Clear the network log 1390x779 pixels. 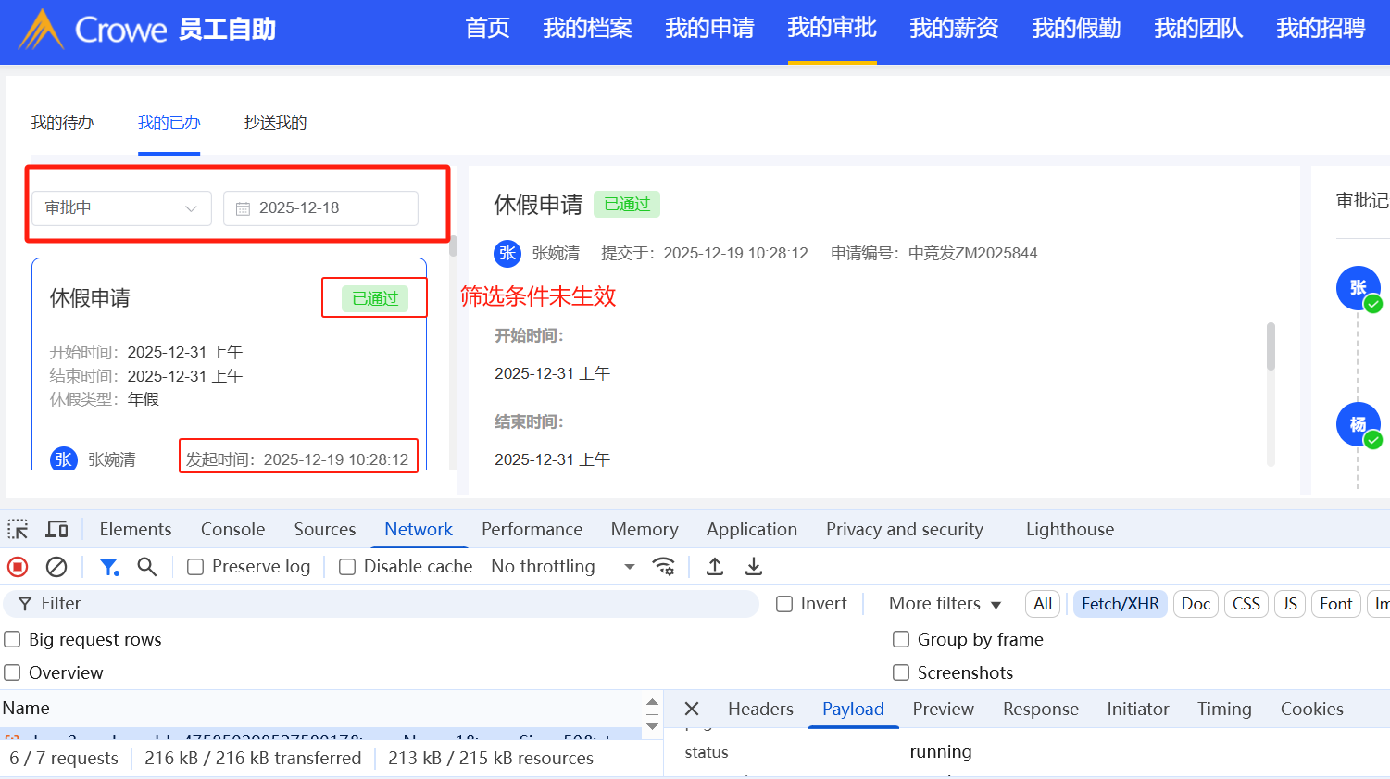click(x=56, y=567)
